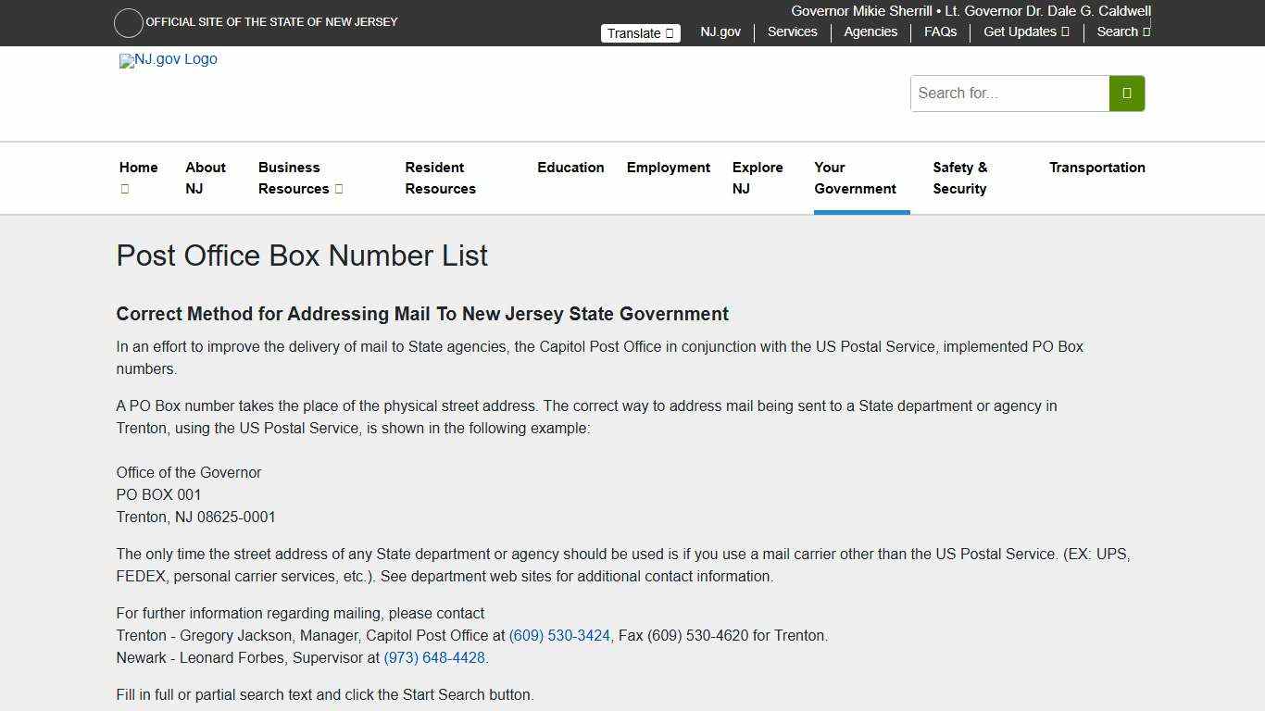Click the (609) 530-3424 phone link
1265x711 pixels.
(x=558, y=635)
